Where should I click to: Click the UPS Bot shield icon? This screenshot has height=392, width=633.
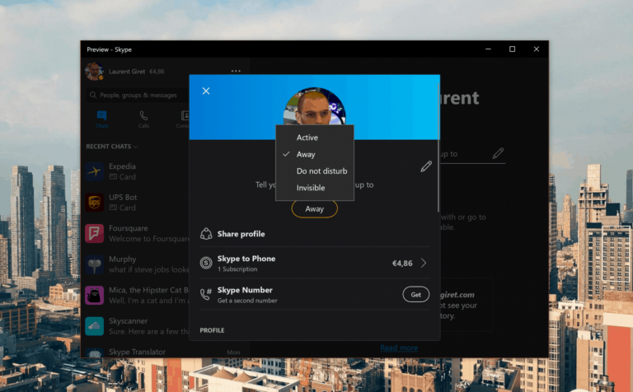click(x=94, y=203)
